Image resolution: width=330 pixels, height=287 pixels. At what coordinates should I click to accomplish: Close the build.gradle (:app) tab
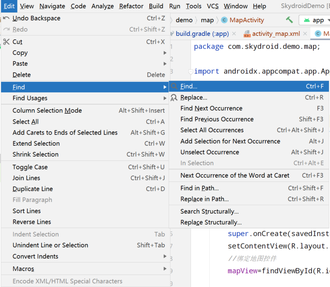coord(234,34)
